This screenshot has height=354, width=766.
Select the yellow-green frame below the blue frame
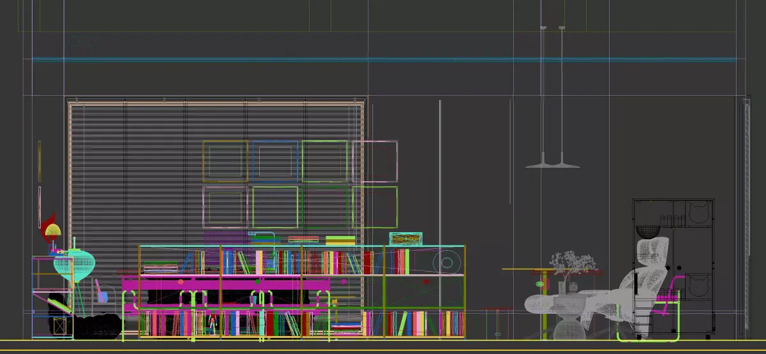275,207
